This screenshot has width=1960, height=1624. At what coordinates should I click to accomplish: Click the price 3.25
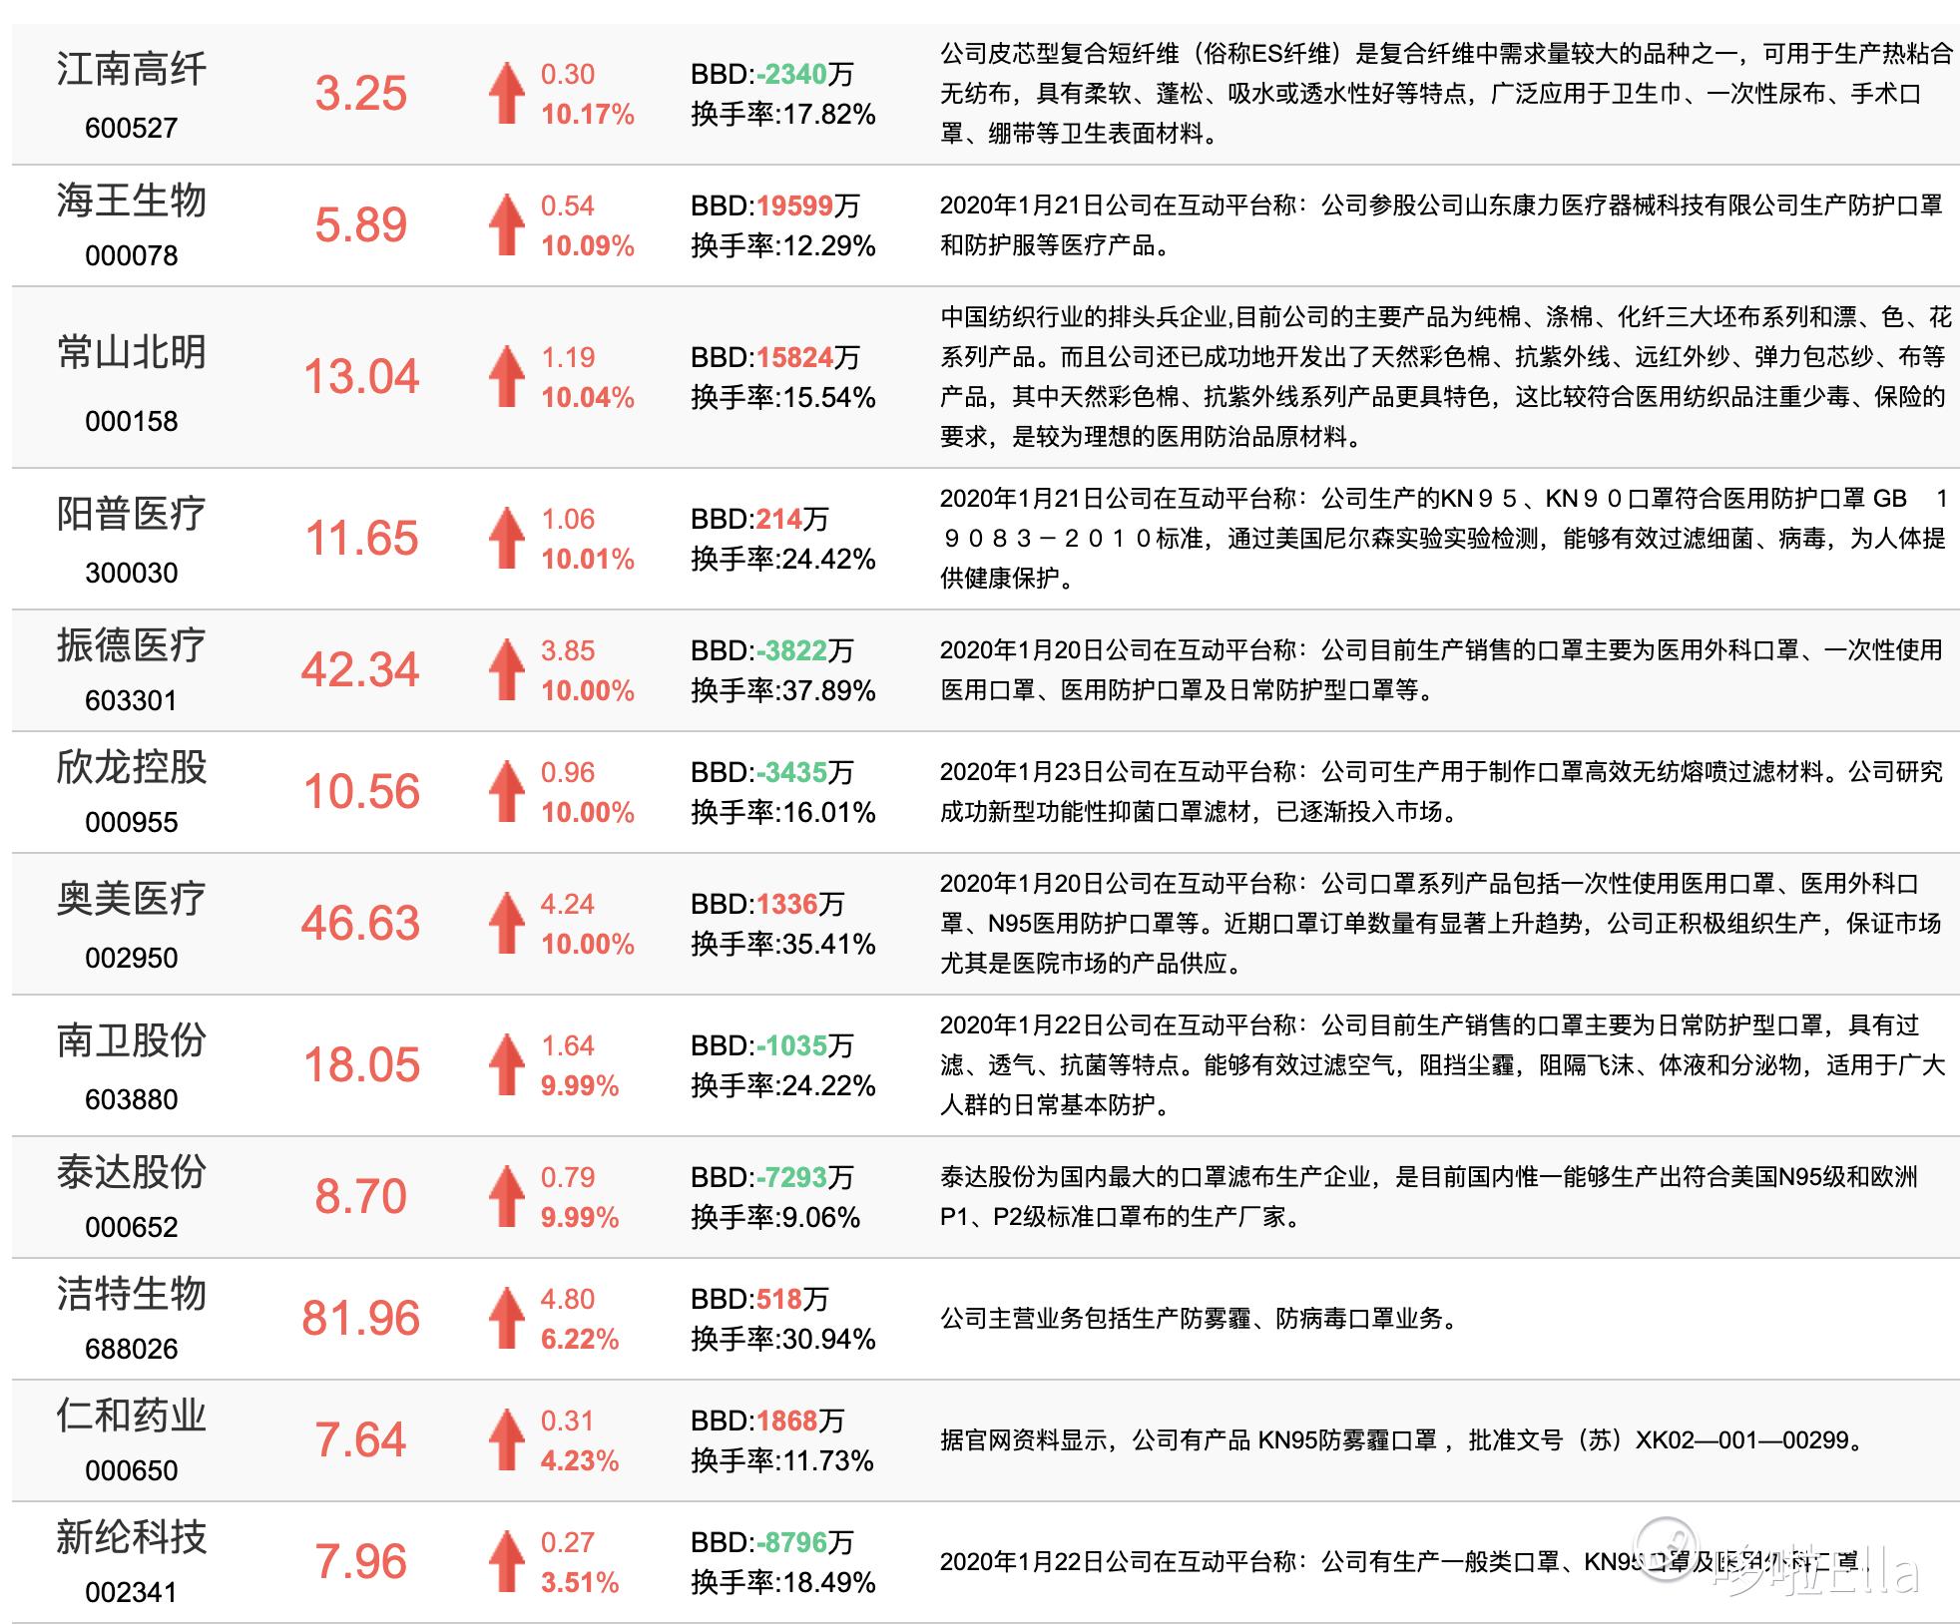(361, 93)
